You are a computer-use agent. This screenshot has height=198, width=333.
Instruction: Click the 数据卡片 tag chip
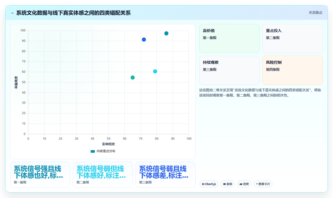[263, 184]
